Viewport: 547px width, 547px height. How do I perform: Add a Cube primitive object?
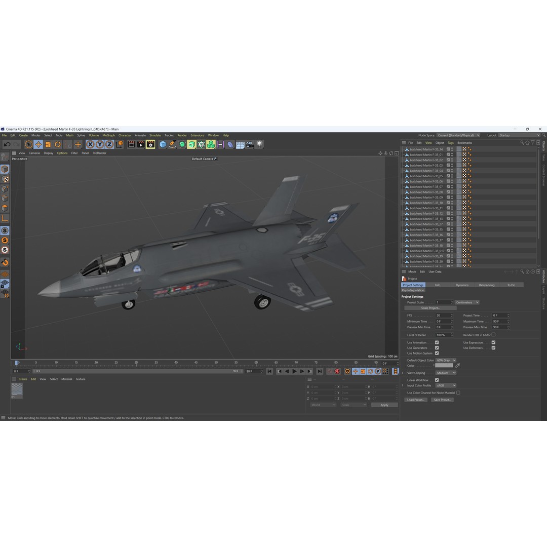coord(163,144)
